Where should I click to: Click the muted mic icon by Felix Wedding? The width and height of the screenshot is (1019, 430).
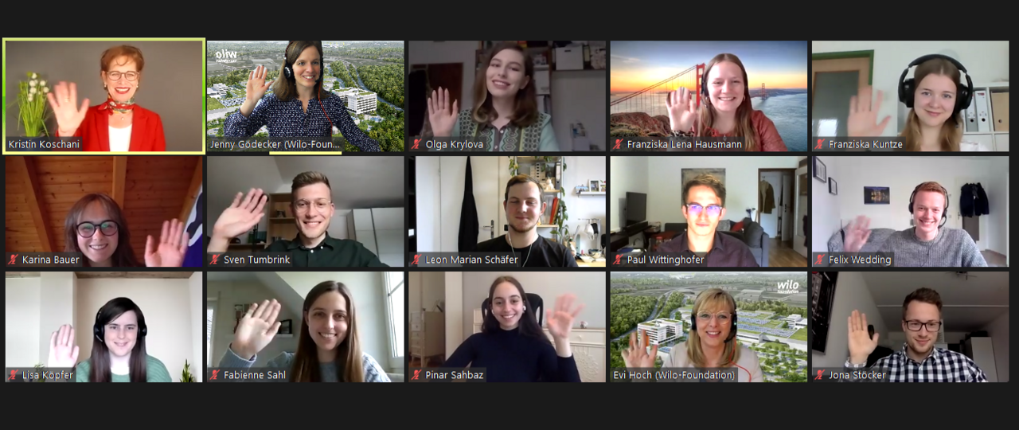click(821, 260)
